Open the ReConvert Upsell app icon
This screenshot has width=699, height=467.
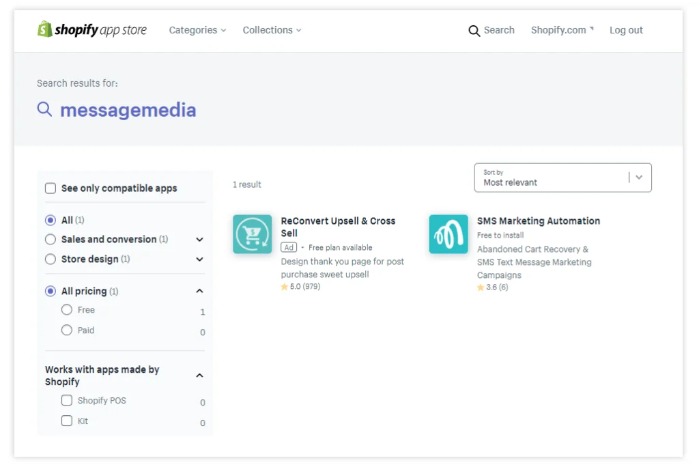253,234
